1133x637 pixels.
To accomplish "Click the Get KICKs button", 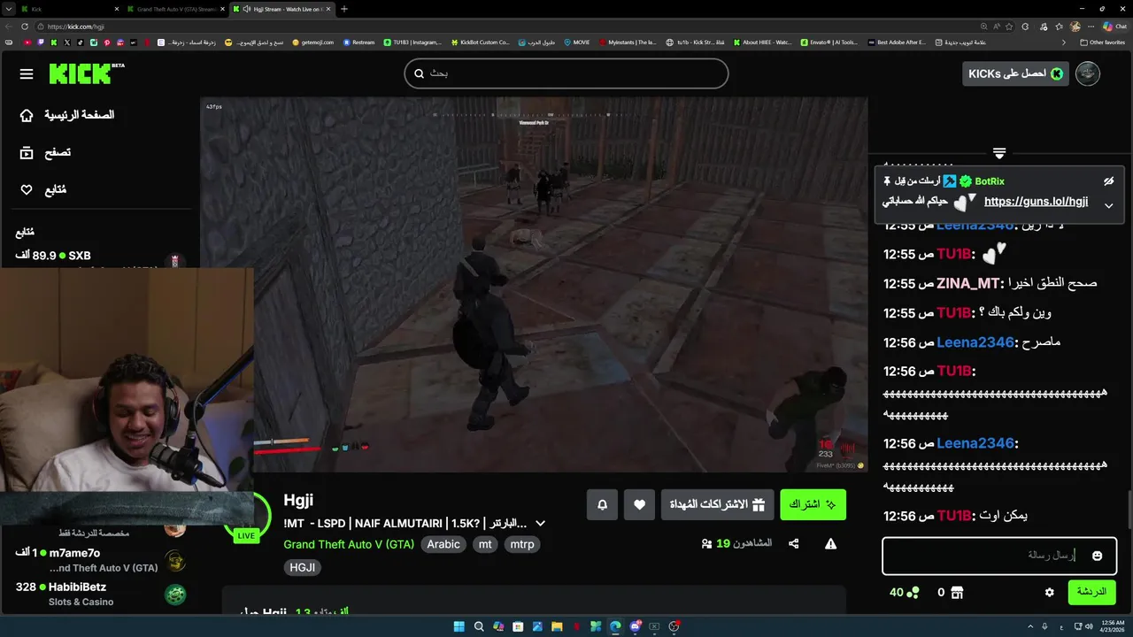I will pos(1015,73).
